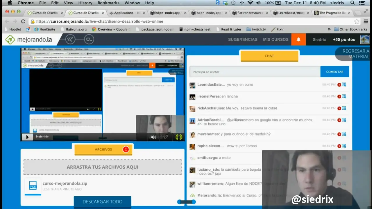Open Spotlight search in menu bar

[x=353, y=3]
